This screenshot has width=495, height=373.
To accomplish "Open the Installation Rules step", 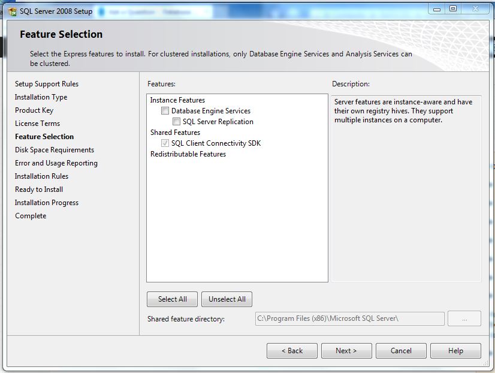I will pos(41,176).
